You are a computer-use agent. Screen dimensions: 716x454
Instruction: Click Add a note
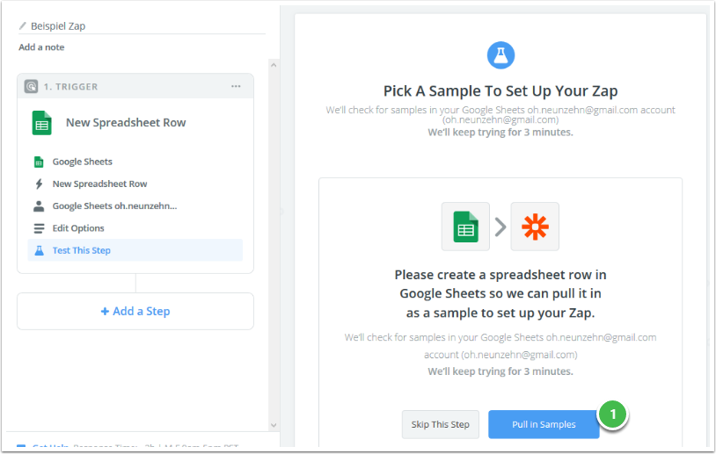(41, 47)
